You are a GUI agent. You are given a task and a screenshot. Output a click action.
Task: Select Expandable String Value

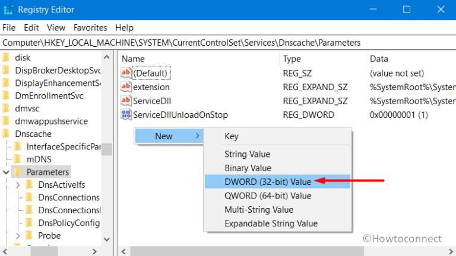click(277, 223)
